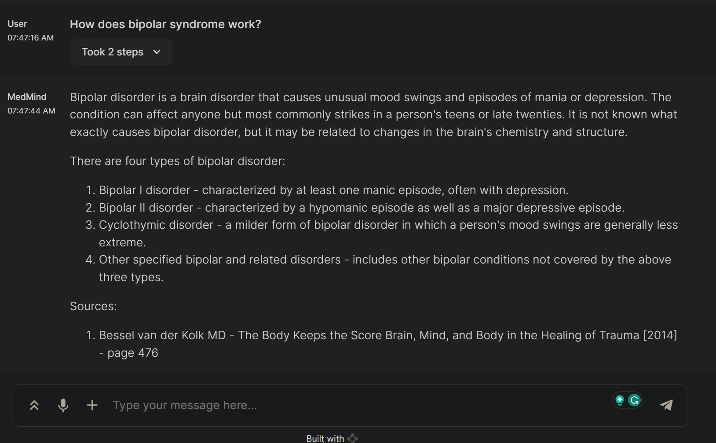Click the Bipolar I disorder list item
716x443 pixels.
(333, 190)
